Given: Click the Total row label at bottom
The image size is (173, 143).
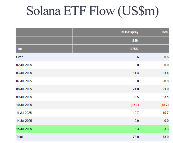Looking at the screenshot, I should click(x=20, y=137).
